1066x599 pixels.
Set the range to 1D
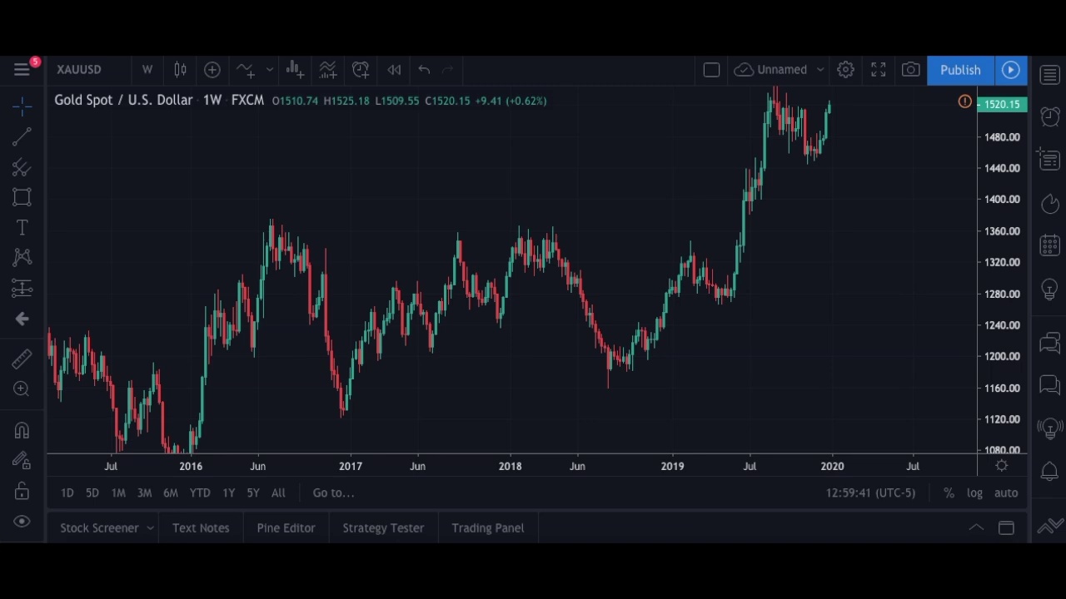pos(67,493)
